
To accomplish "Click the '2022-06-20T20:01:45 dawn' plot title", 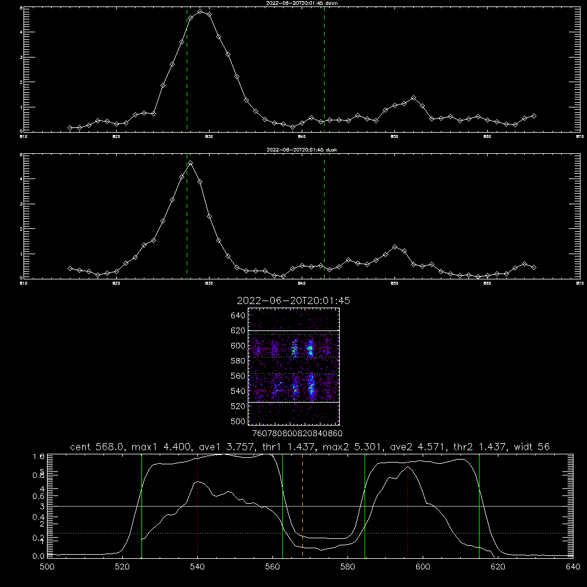I will click(x=302, y=3).
